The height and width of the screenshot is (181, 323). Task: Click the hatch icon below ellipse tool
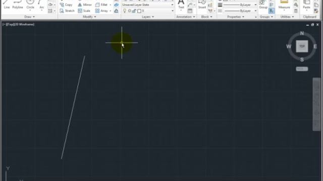(50, 11)
